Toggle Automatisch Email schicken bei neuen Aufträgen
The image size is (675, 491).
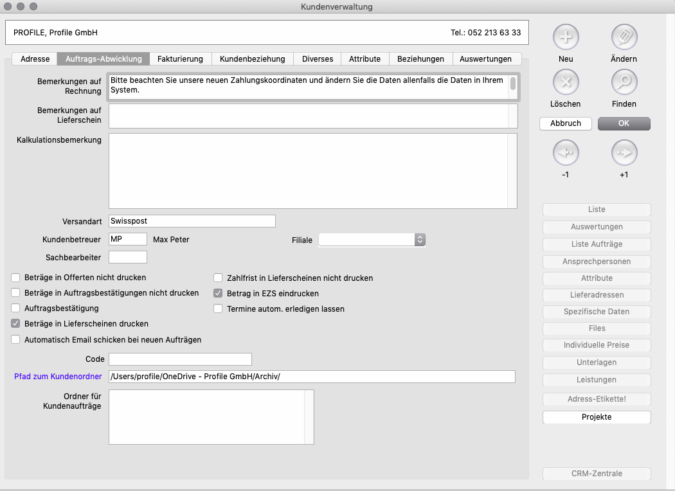pyautogui.click(x=15, y=339)
